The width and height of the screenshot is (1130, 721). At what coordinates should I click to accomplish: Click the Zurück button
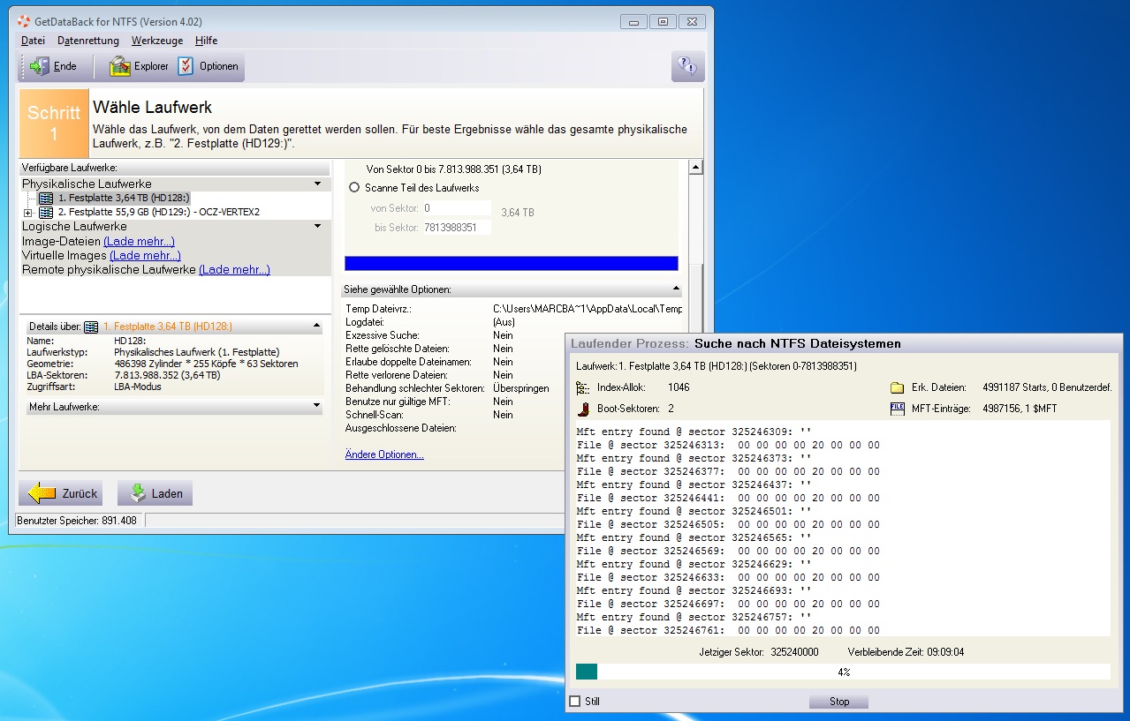[x=61, y=493]
